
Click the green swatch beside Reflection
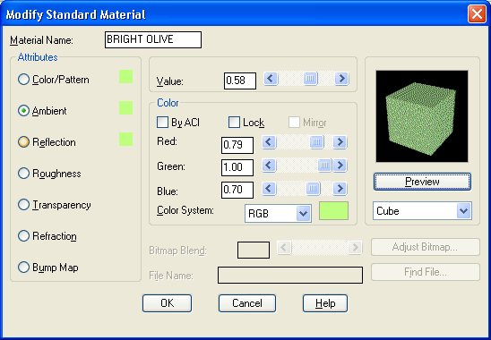(x=125, y=140)
